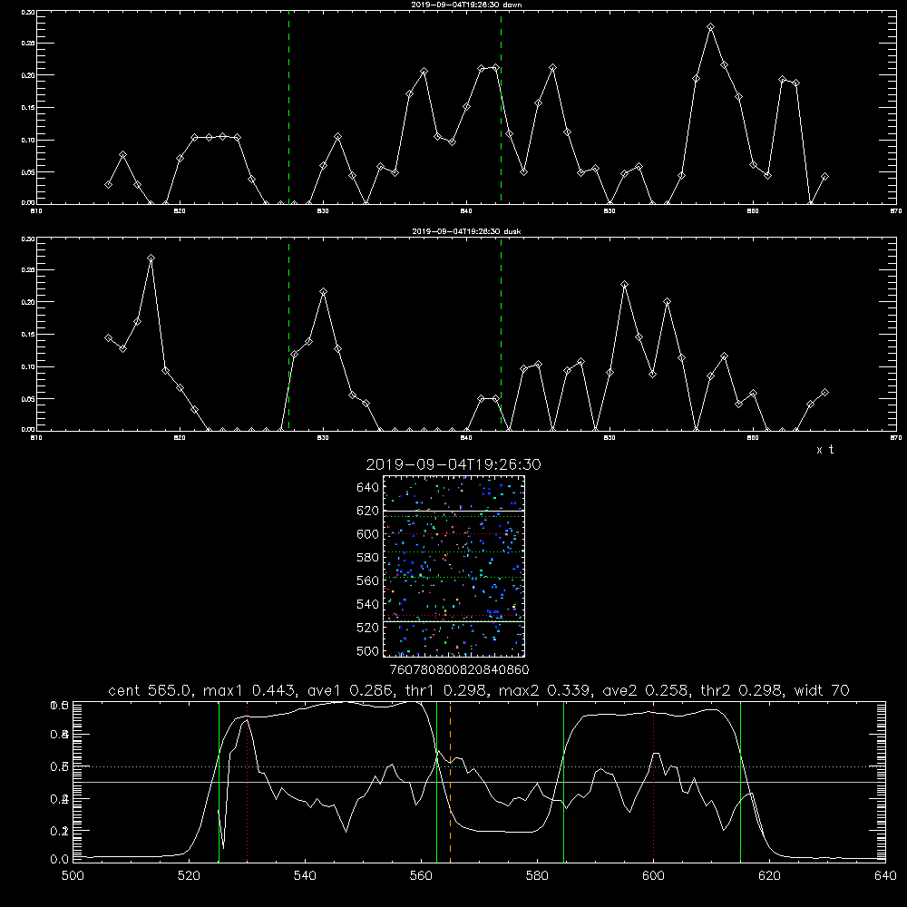Click 560 on the pixel image y-axis
The height and width of the screenshot is (907, 907).
click(368, 580)
